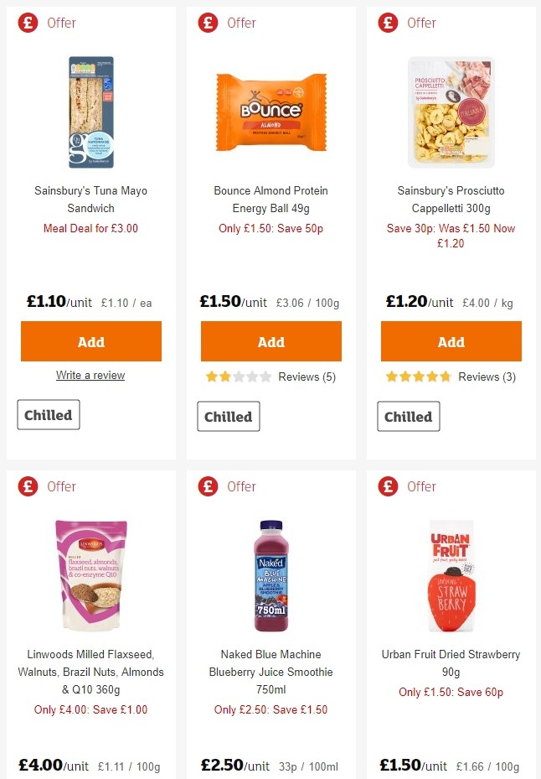This screenshot has width=541, height=779.
Task: Open Write a review for the Tuna Mayo Sandwich
Action: pos(90,375)
